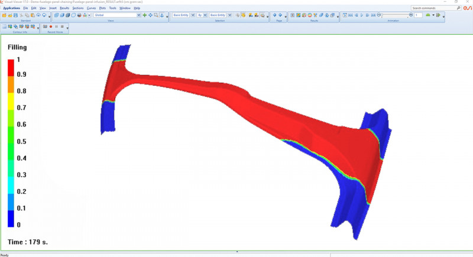Click the "Filling" legend title

(x=17, y=47)
